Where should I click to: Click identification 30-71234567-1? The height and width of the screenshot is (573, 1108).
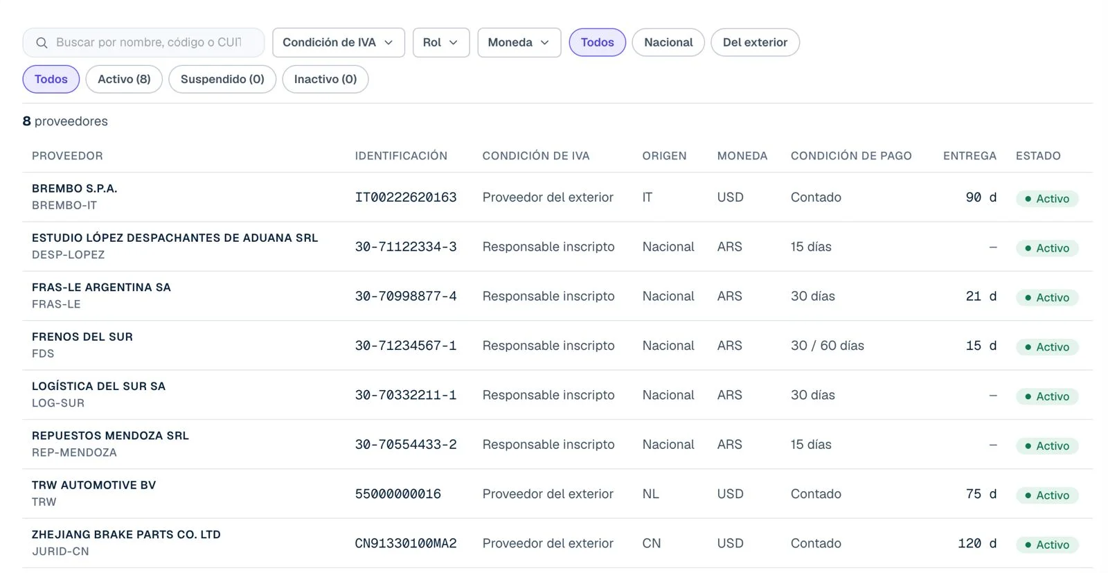point(406,346)
